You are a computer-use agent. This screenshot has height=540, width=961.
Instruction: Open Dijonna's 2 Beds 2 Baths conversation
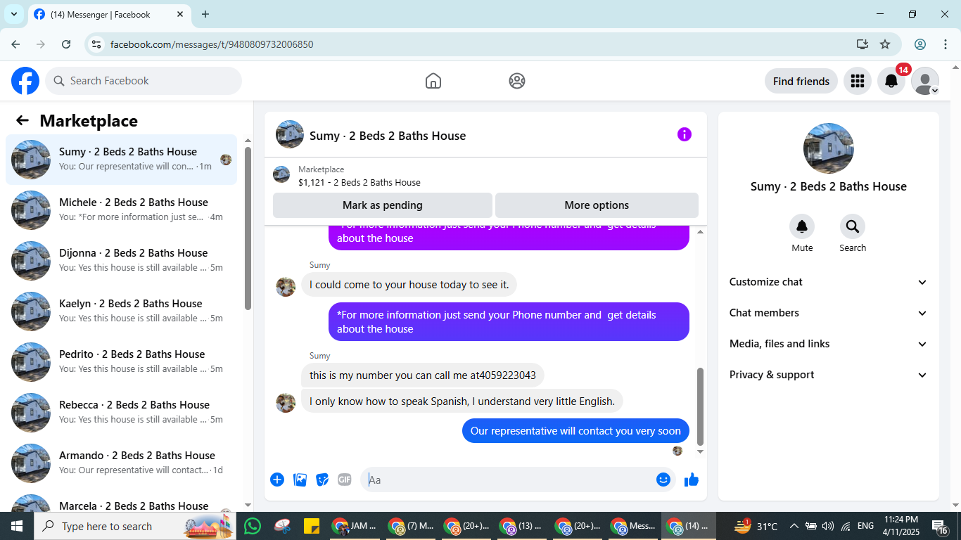coord(122,261)
